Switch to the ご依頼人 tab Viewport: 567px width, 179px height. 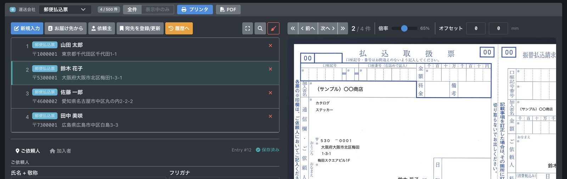click(28, 151)
